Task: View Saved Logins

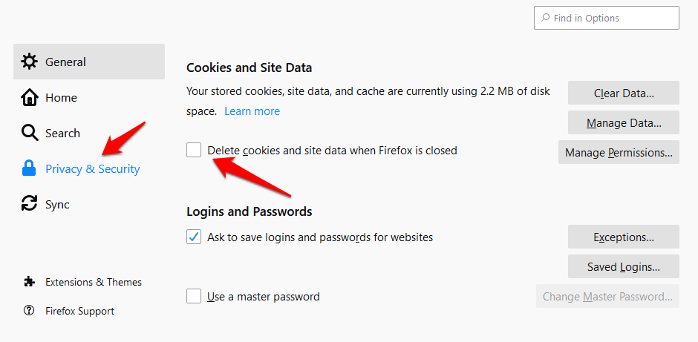Action: pos(623,267)
